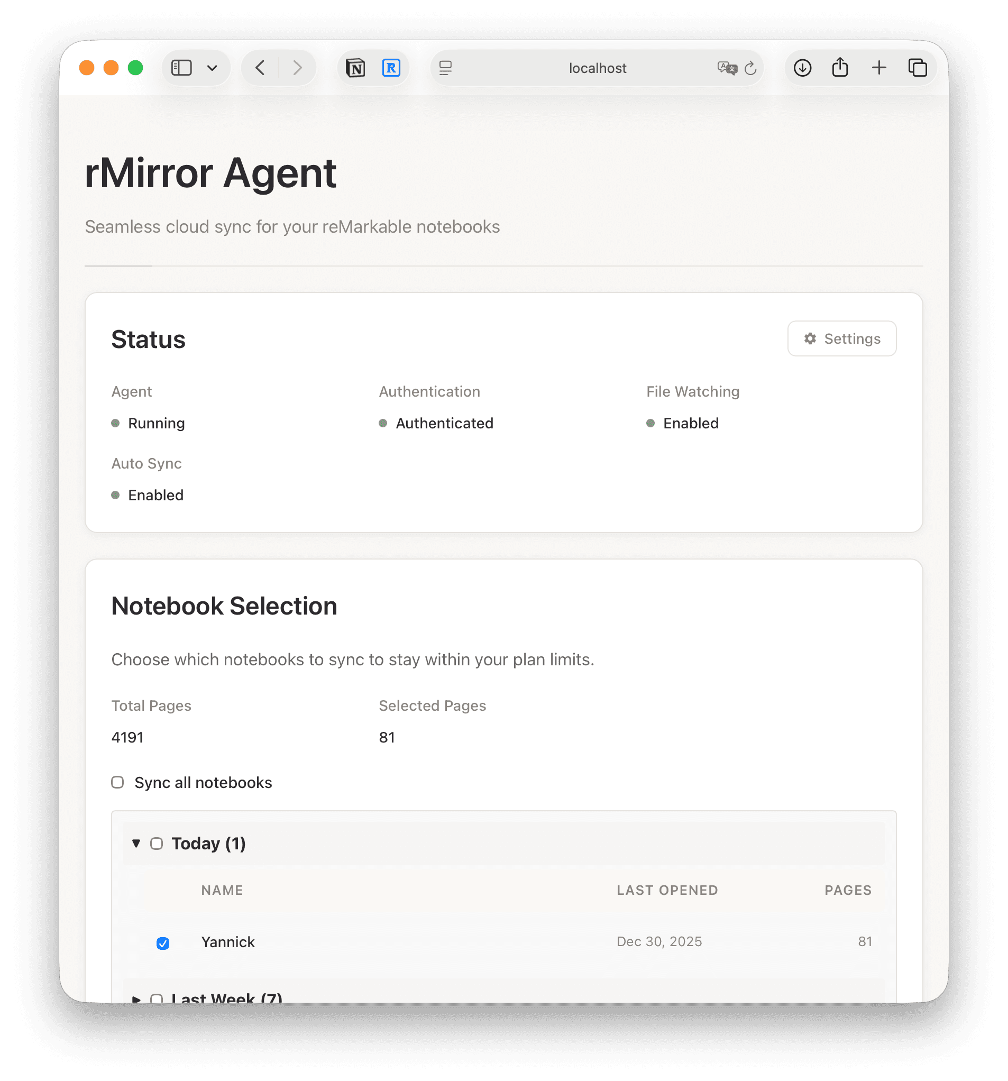1008x1081 pixels.
Task: Click the forward navigation arrow
Action: click(298, 67)
